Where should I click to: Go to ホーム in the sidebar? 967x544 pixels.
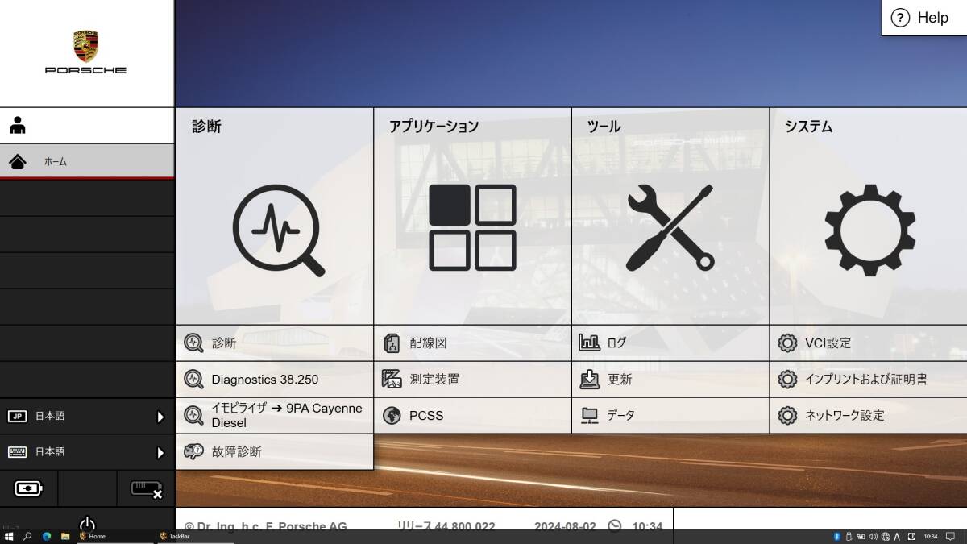87,161
